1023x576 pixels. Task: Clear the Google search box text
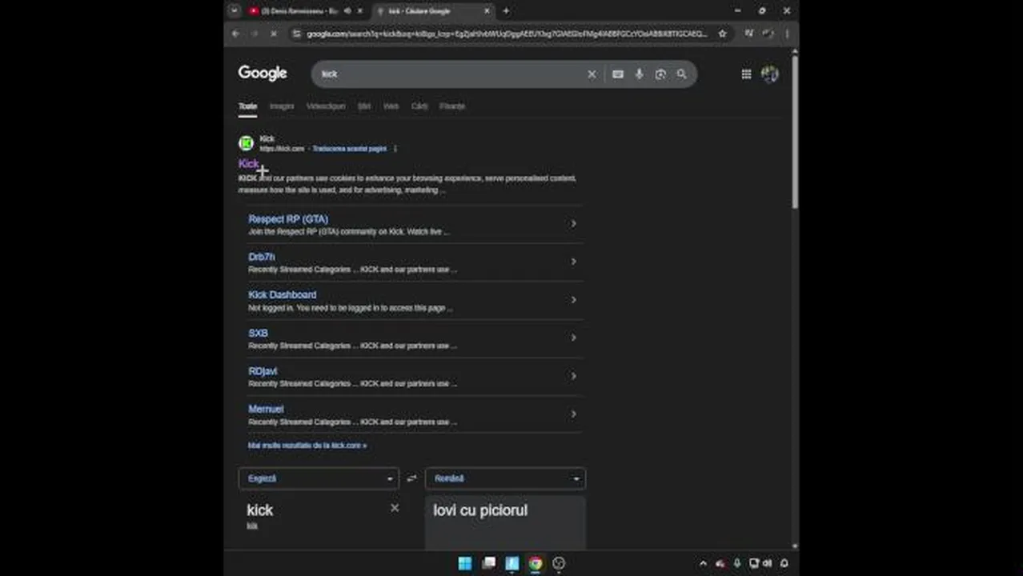(x=592, y=74)
